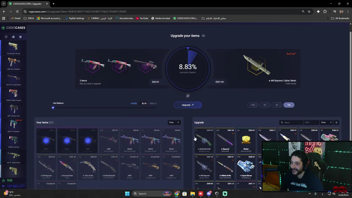Screen dimensions: 352x198
Task: Open StatTrak MAC-10 | Oceanic live drop
Action: (13, 126)
